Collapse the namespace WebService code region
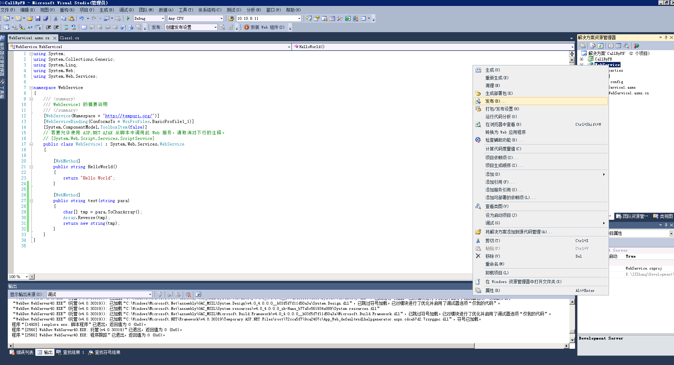The width and height of the screenshot is (674, 365). coord(31,87)
